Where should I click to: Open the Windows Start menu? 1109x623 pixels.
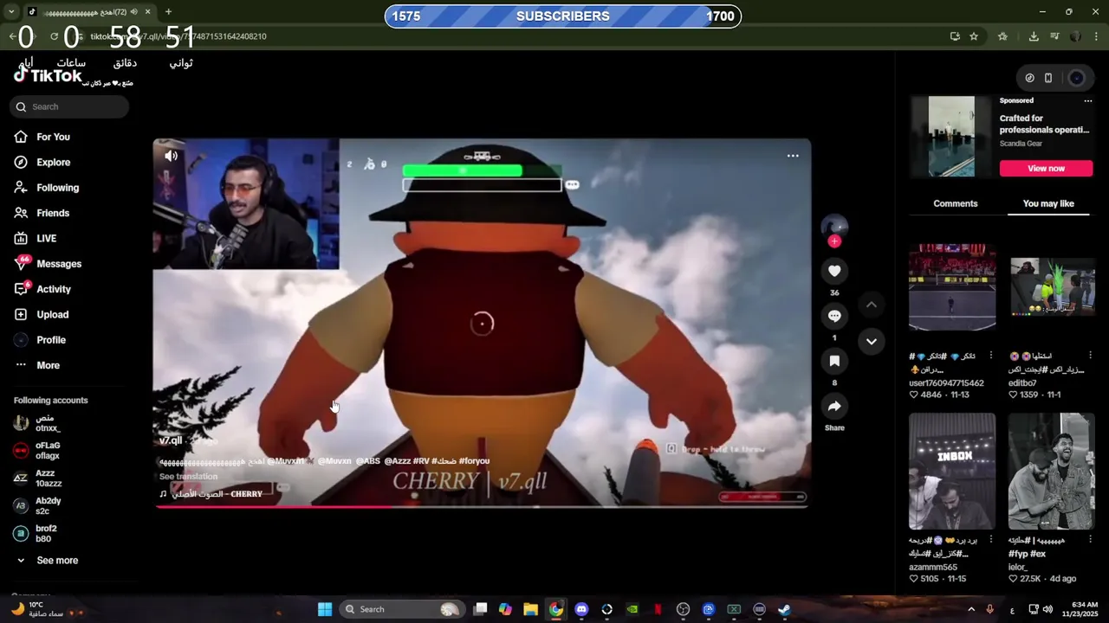[325, 609]
